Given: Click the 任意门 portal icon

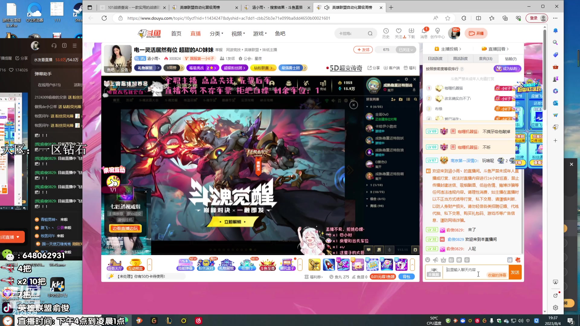Looking at the screenshot, I should click(x=247, y=265).
